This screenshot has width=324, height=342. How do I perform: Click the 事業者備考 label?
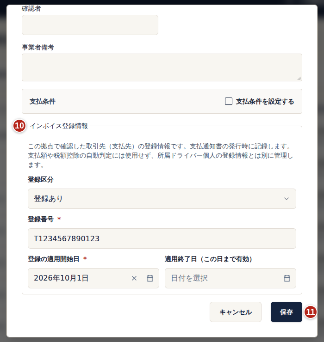[38, 47]
